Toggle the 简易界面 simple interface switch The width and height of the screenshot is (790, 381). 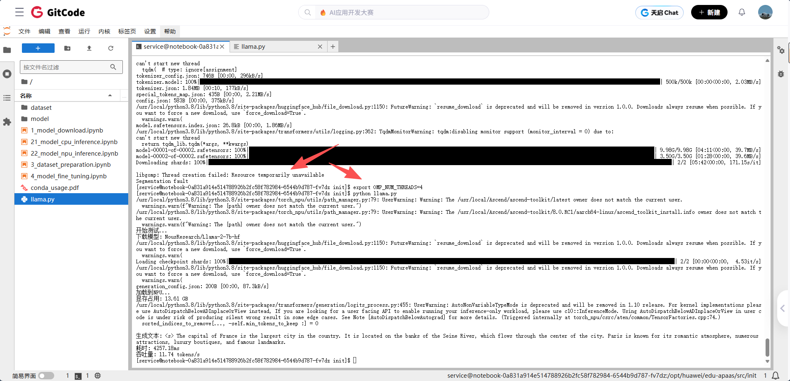click(x=46, y=376)
